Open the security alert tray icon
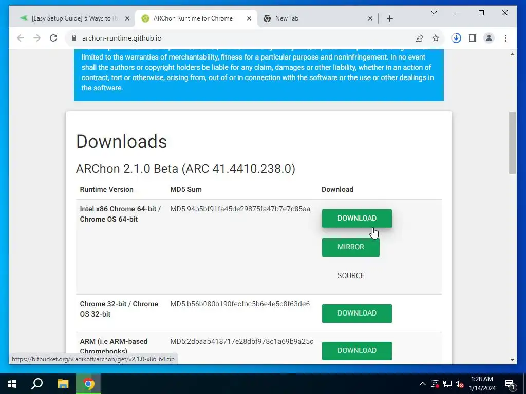The image size is (526, 394). pyautogui.click(x=435, y=384)
